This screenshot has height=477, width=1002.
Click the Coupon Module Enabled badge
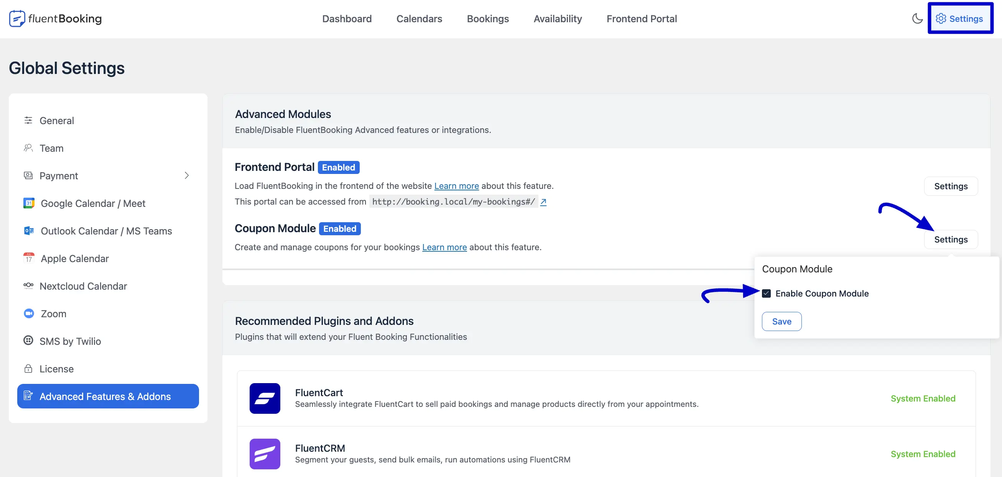pos(340,229)
